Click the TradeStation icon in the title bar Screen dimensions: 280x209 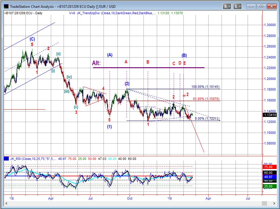[x=6, y=6]
